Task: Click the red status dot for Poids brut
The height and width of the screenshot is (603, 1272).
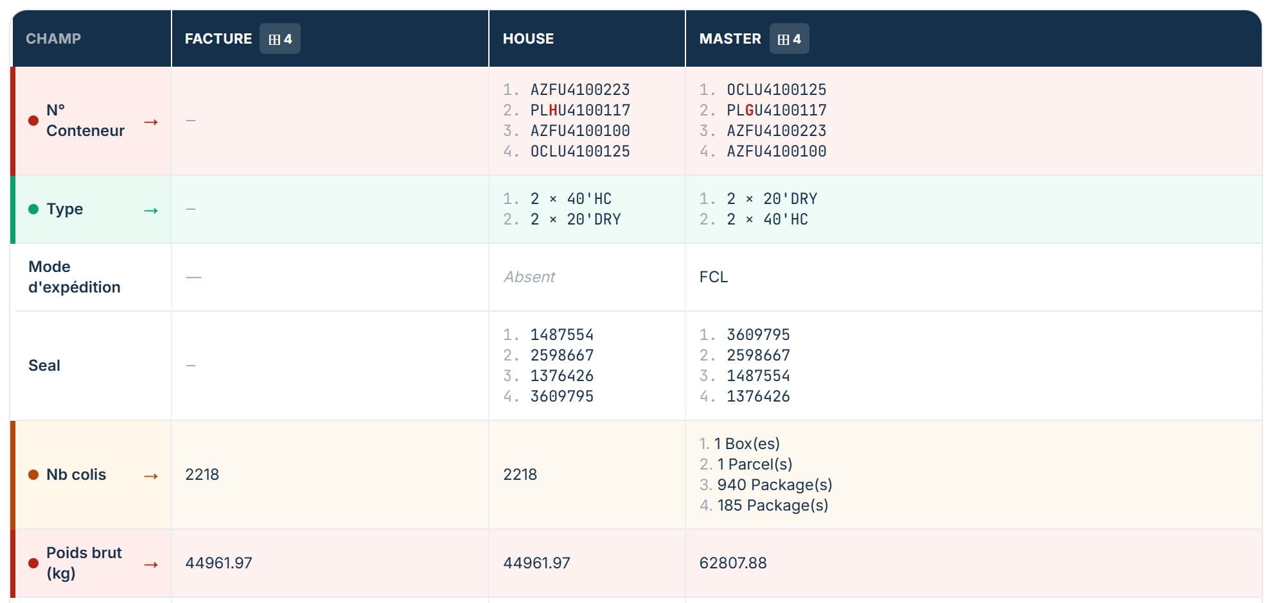Action: point(33,563)
